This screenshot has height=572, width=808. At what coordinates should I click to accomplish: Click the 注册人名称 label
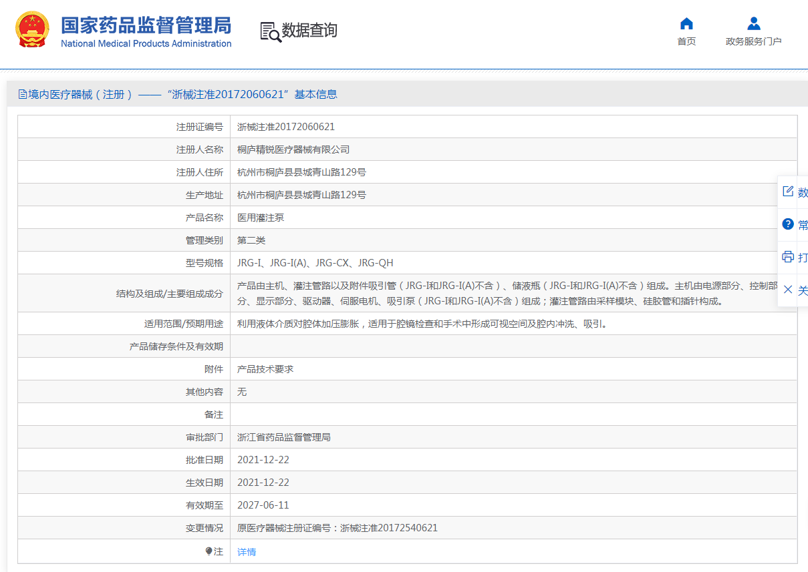(x=200, y=150)
